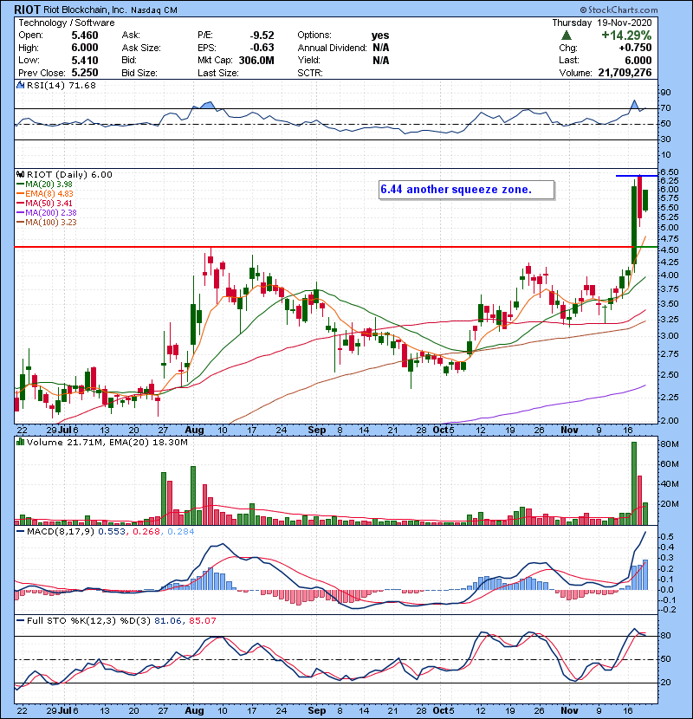Click the Nov label on bottom date axis
The height and width of the screenshot is (719, 693).
tap(569, 710)
